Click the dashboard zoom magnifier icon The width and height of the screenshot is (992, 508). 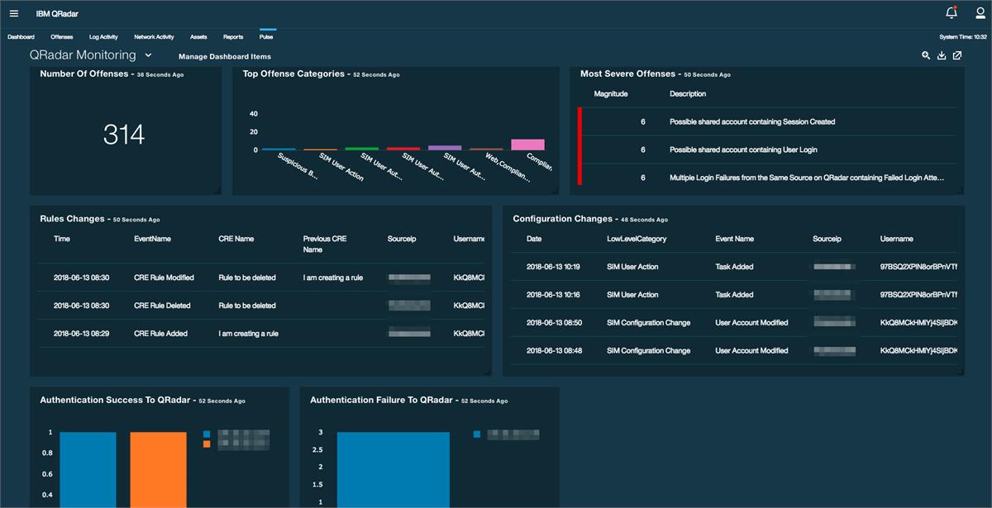926,55
